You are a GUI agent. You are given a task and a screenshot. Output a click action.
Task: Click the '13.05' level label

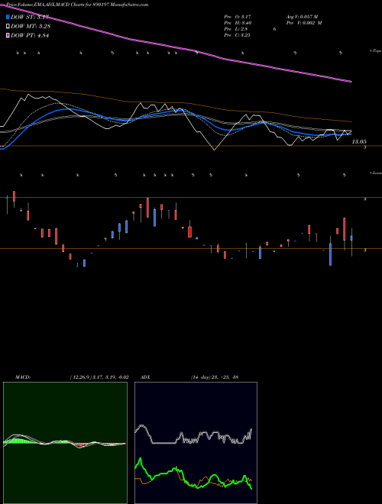pyautogui.click(x=359, y=142)
